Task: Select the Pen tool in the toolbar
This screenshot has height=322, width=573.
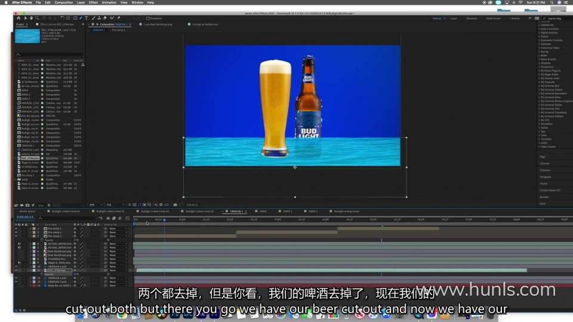Action: [81, 18]
